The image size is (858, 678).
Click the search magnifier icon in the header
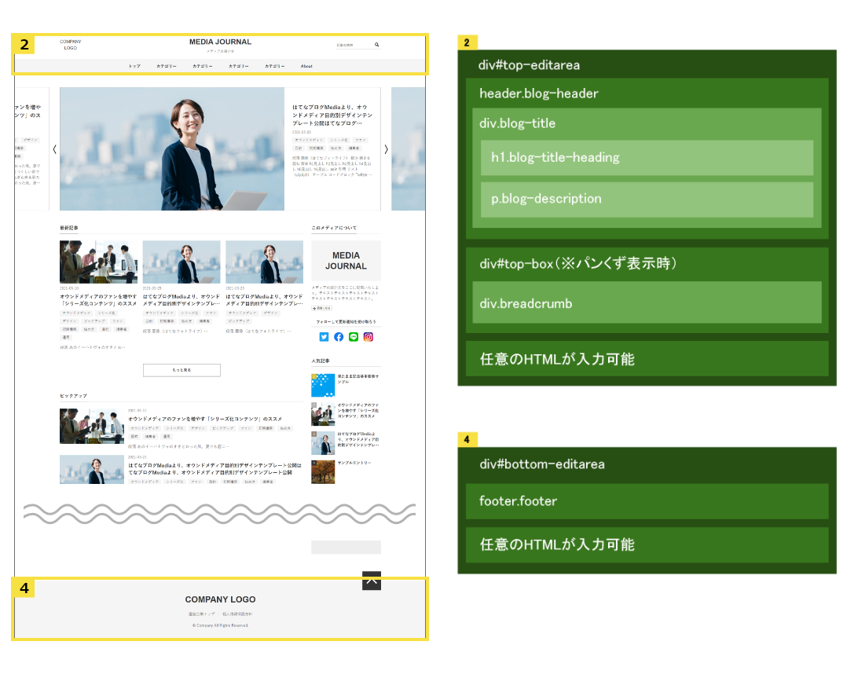point(377,44)
